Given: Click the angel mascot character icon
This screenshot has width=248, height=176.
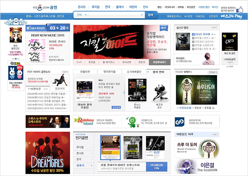Looking at the screenshot, I should pyautogui.click(x=15, y=21).
